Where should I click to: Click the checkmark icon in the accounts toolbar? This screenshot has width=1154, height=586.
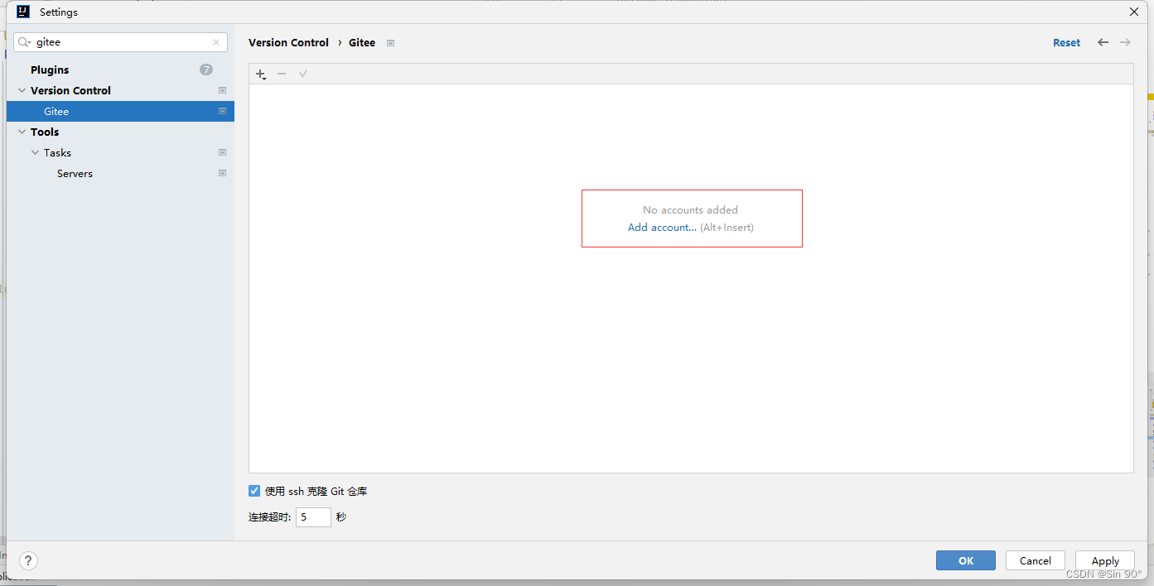[x=303, y=74]
